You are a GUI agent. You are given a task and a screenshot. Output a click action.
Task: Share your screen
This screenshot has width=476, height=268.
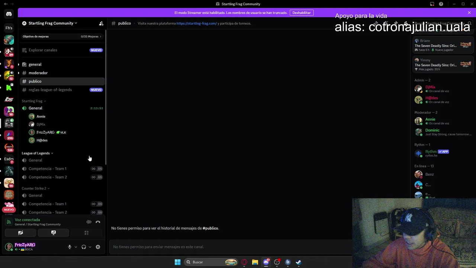click(x=54, y=233)
